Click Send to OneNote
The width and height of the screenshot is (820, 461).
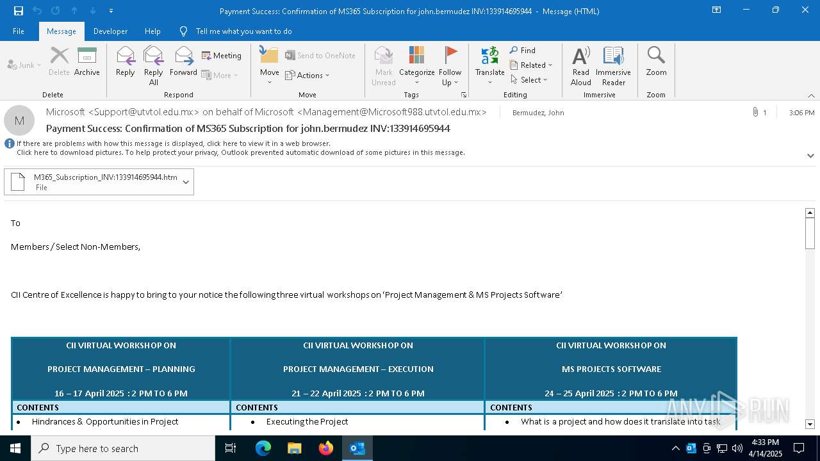pos(320,56)
